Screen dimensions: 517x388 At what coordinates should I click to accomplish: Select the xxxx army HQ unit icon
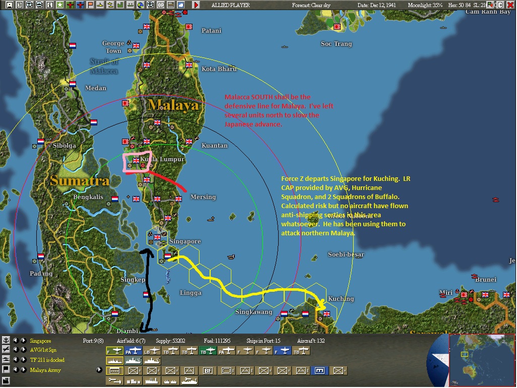pyautogui.click(x=115, y=371)
